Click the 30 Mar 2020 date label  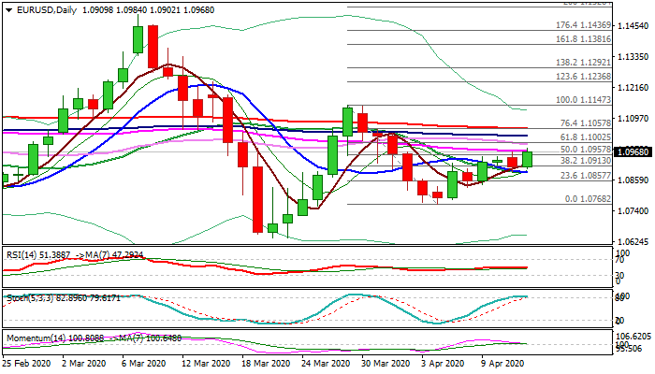384,362
